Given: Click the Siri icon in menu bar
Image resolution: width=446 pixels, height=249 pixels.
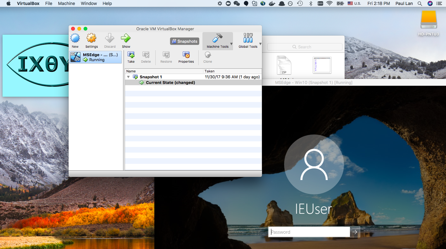Looking at the screenshot, I should pos(430,3).
